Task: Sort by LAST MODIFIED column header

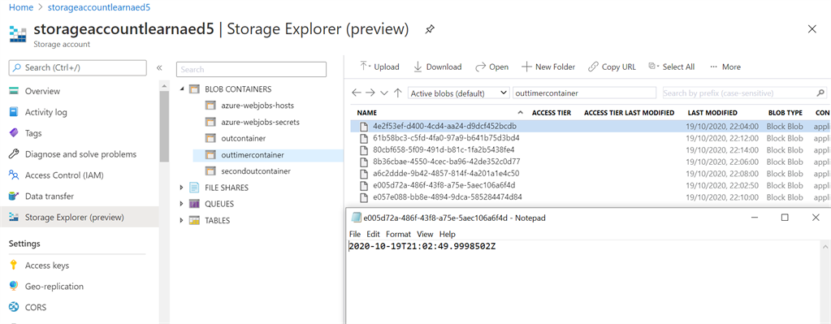Action: coord(712,113)
